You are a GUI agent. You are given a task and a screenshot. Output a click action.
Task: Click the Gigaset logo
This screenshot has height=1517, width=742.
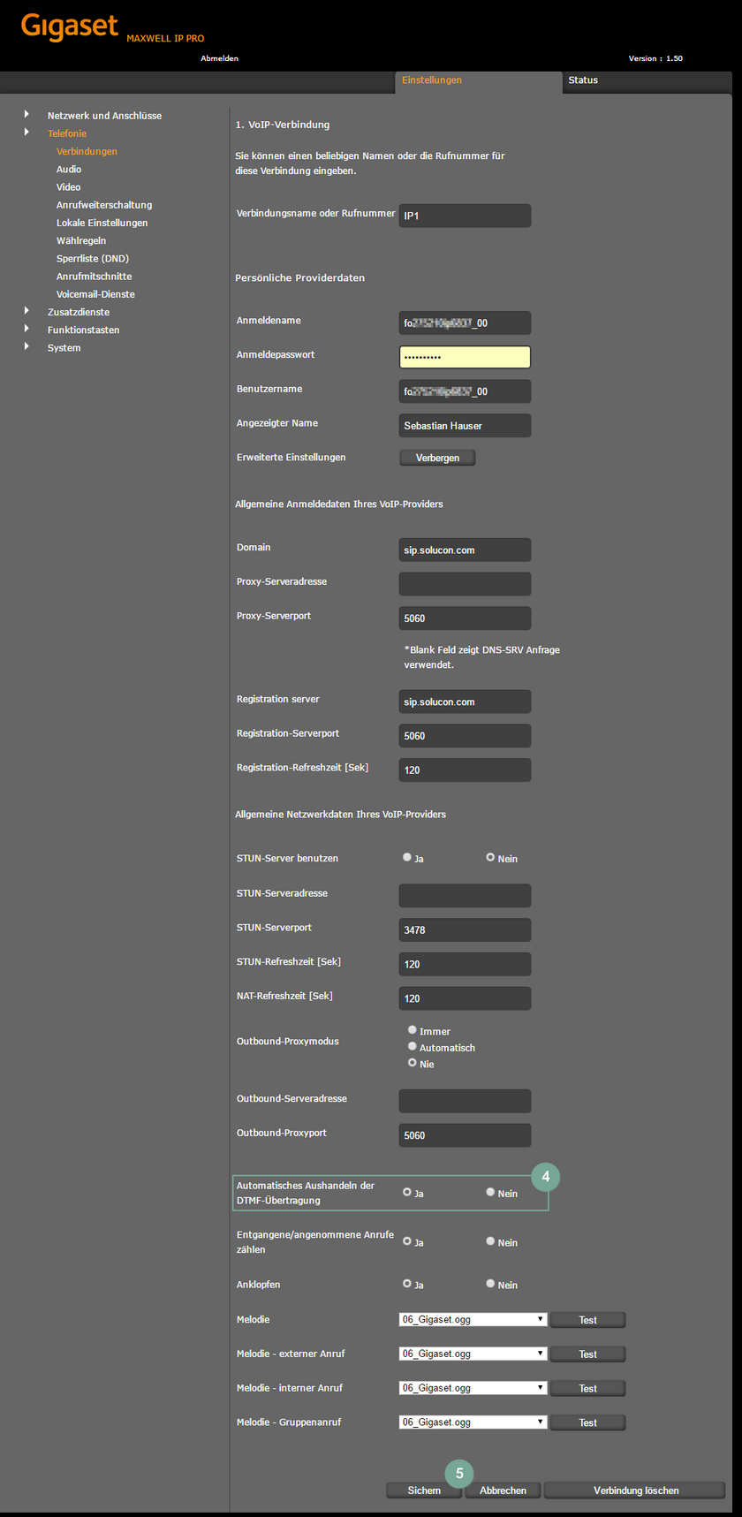click(x=69, y=27)
